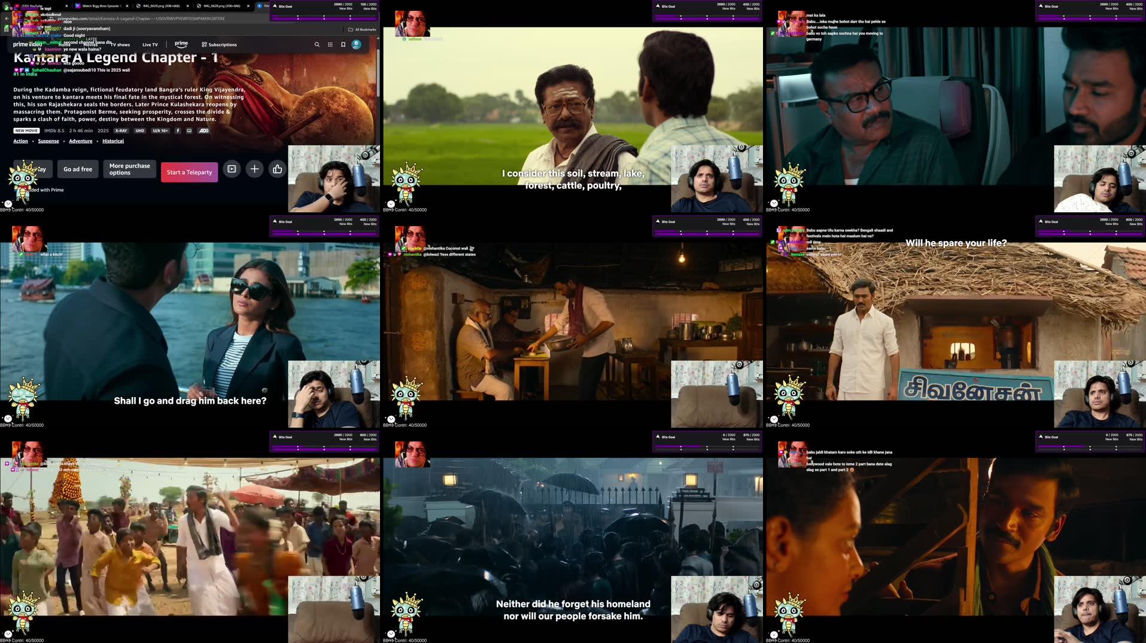Click the thumbs up Like icon
Viewport: 1146px width, 643px height.
pyautogui.click(x=277, y=169)
